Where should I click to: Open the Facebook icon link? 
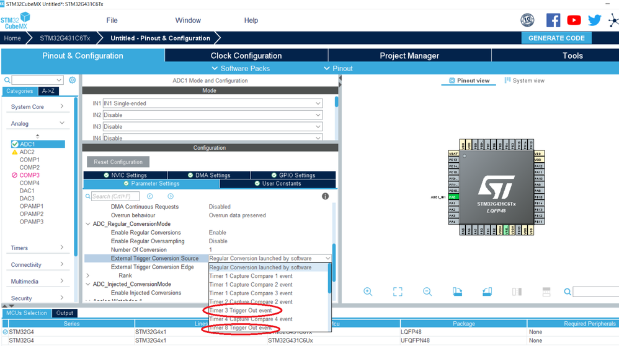point(553,20)
